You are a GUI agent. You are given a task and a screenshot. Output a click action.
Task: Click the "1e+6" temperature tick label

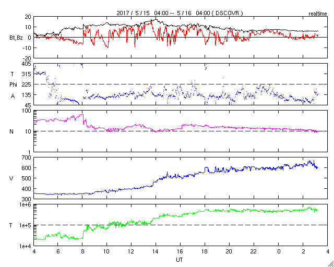coord(26,204)
